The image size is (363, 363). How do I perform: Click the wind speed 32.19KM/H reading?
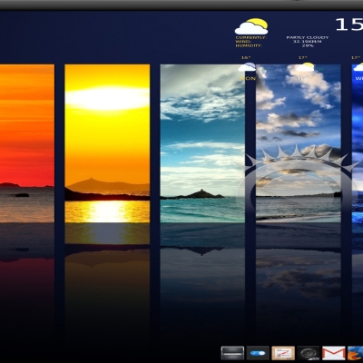point(308,42)
